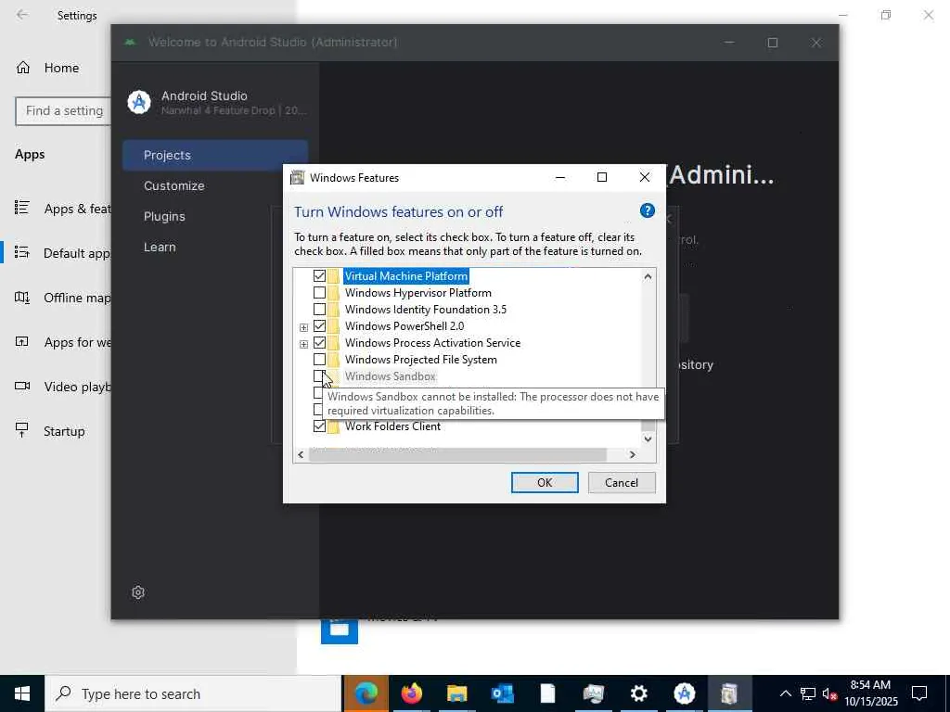Select the Work Folders Client label
The image size is (950, 712).
392,426
